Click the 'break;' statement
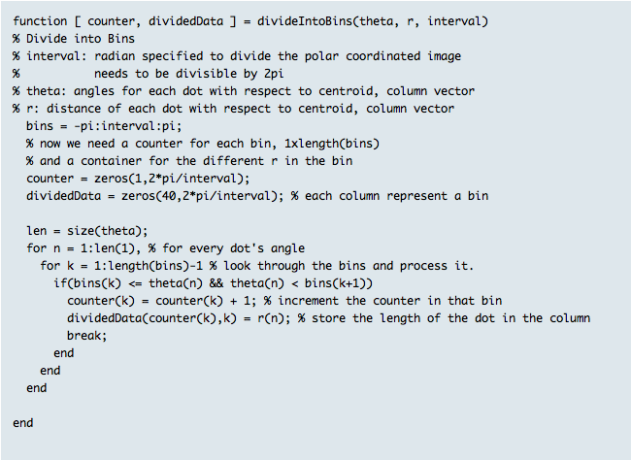The height and width of the screenshot is (460, 631). tap(87, 336)
